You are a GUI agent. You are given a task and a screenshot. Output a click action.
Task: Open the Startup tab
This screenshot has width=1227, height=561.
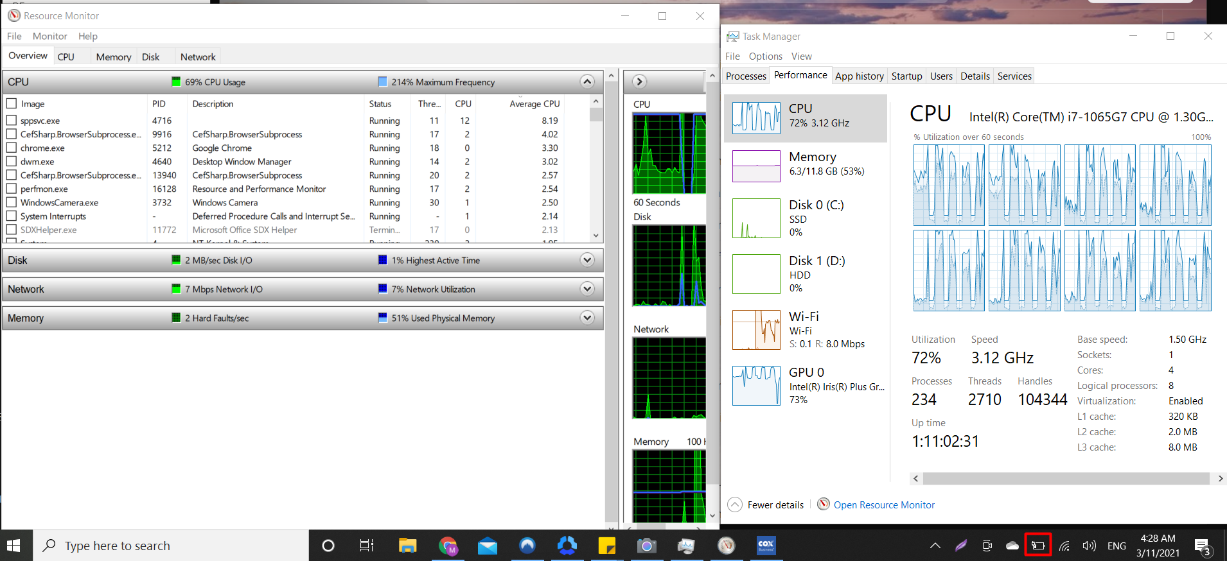906,76
